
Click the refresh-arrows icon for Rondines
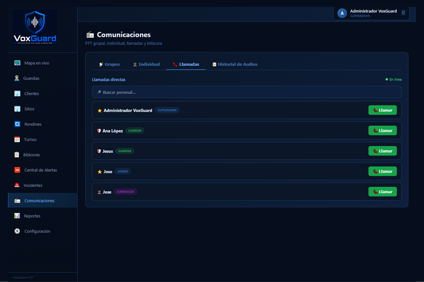click(17, 124)
